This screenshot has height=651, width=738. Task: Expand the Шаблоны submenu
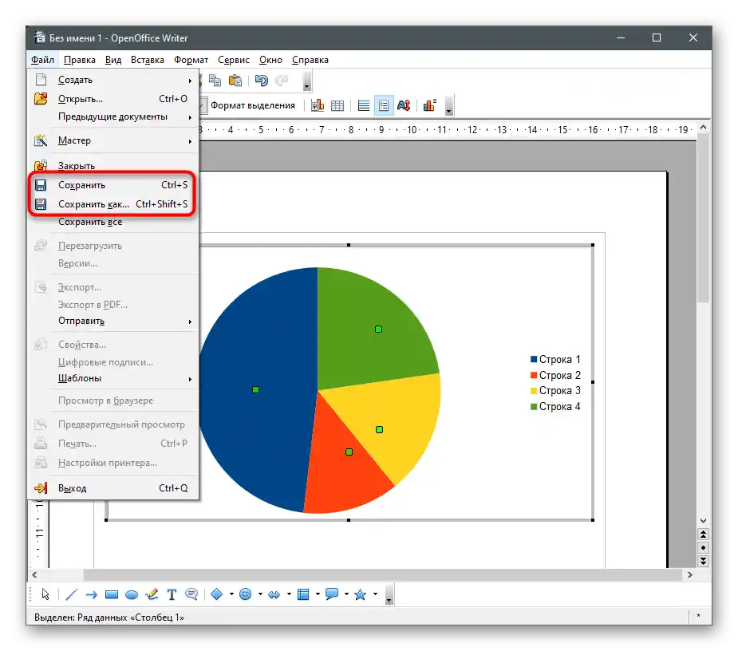pyautogui.click(x=190, y=378)
